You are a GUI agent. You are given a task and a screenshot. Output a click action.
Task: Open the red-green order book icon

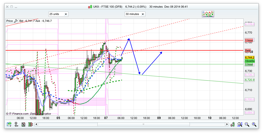click(x=30, y=124)
